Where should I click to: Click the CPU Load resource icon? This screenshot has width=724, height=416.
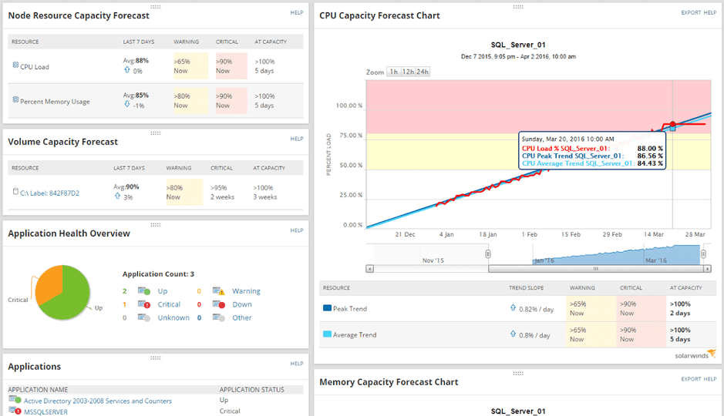15,66
